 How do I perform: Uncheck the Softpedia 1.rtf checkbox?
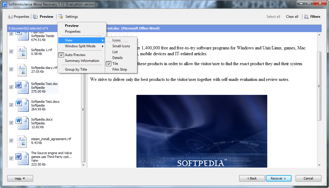tap(11, 51)
